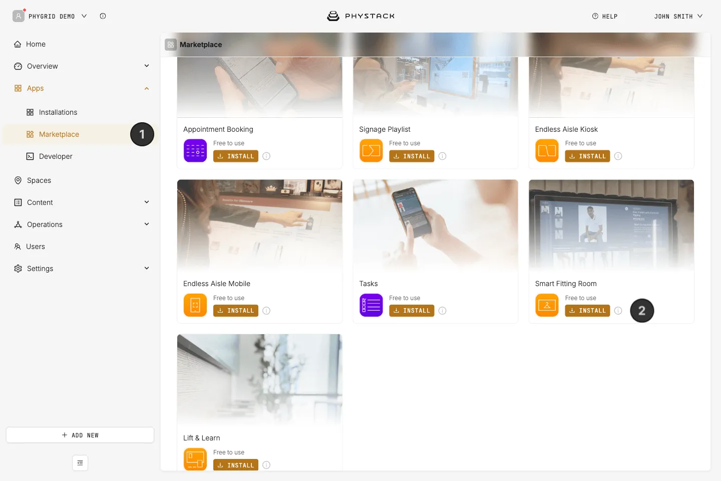Show info for Endless Aisle Kiosk app

pyautogui.click(x=618, y=156)
